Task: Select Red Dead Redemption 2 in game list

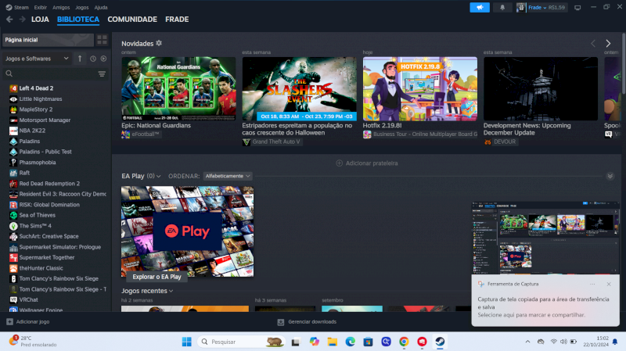Action: (47, 183)
